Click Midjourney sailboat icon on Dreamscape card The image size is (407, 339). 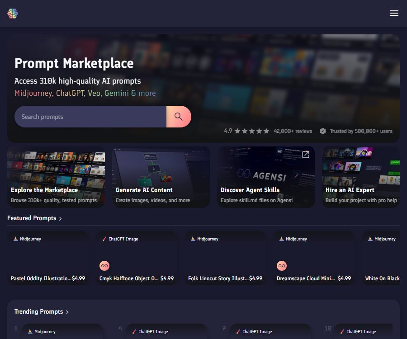point(282,239)
